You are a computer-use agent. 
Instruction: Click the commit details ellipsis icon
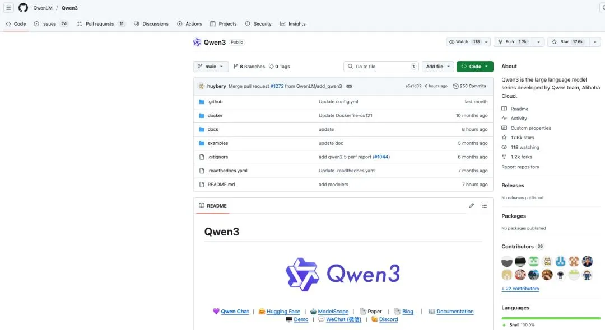pyautogui.click(x=349, y=86)
